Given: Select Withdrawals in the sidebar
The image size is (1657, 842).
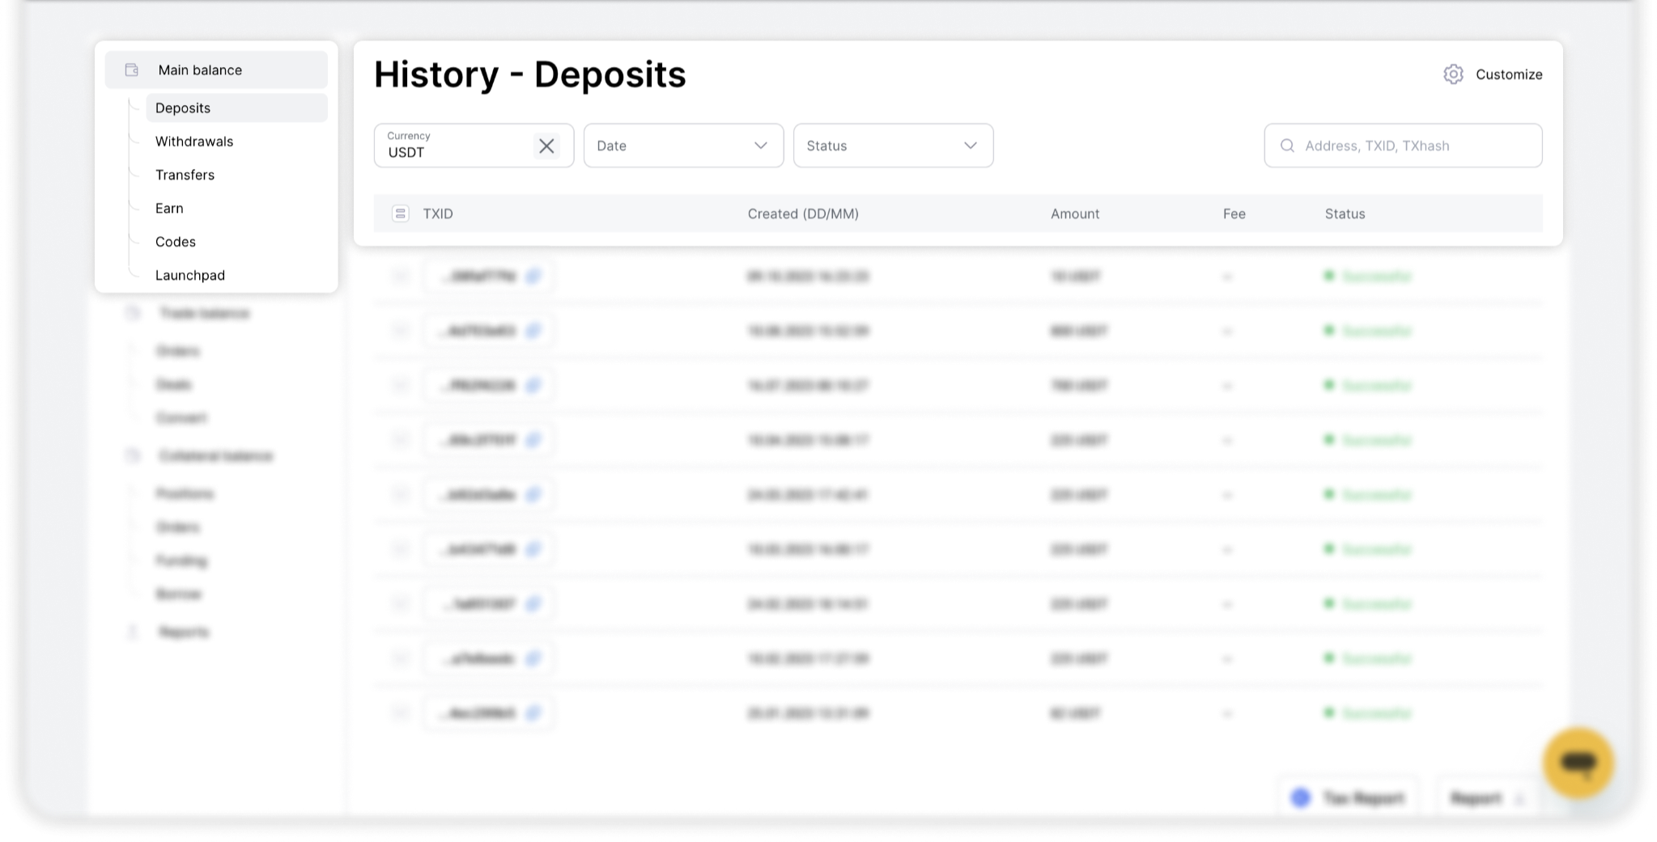Looking at the screenshot, I should click(194, 142).
